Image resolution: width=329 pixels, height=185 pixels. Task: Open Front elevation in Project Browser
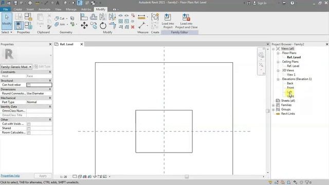coord(290,88)
